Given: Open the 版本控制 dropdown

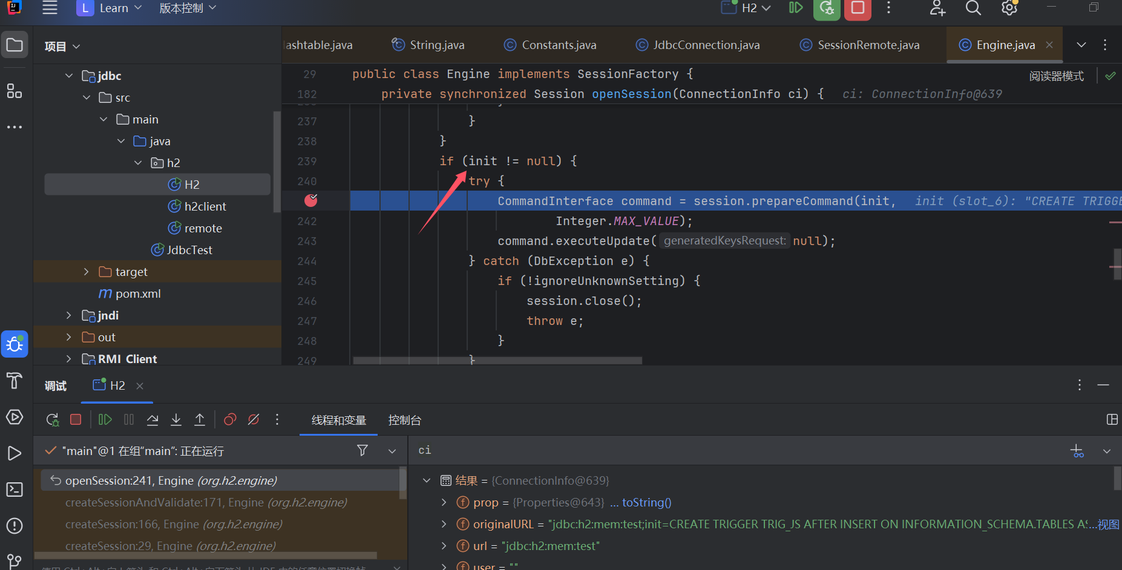Looking at the screenshot, I should point(188,8).
